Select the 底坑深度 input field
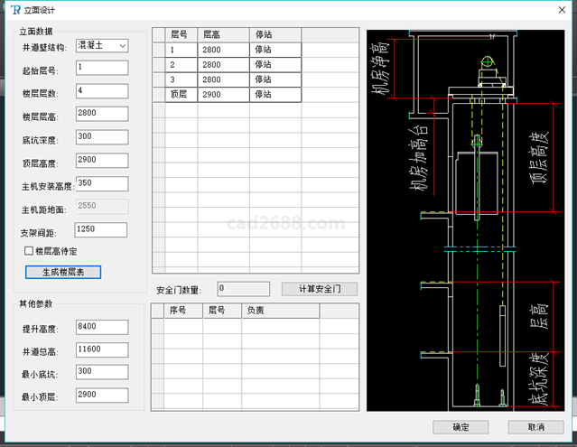577x447 pixels. 102,137
